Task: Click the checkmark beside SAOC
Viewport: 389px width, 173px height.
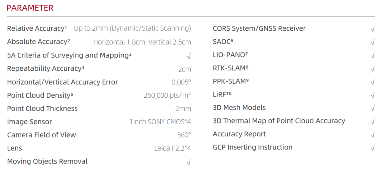Action: click(x=372, y=43)
